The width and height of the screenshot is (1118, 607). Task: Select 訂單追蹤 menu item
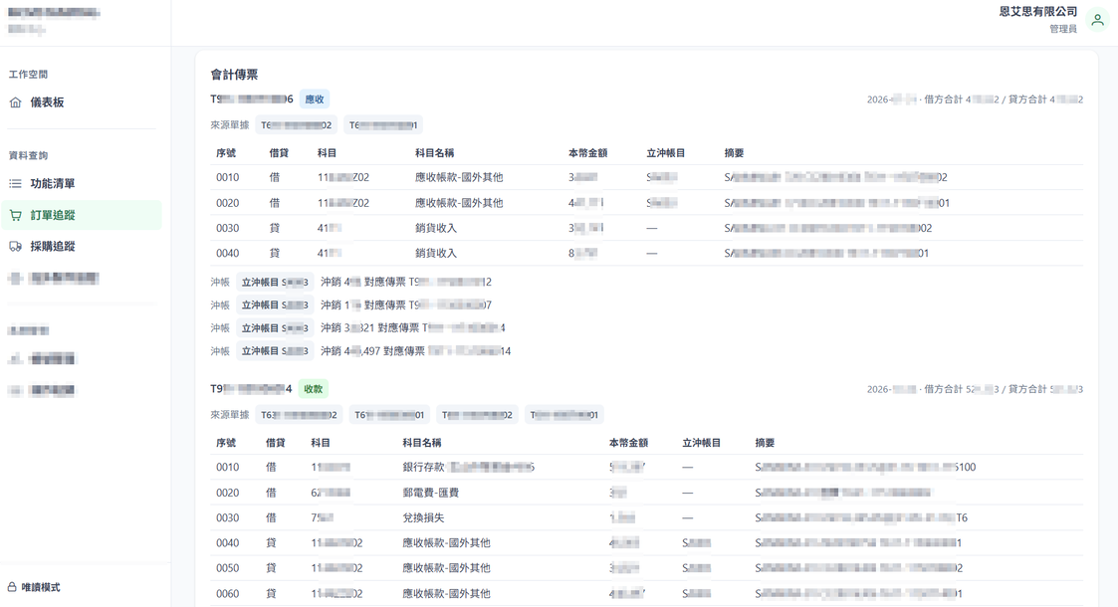pyautogui.click(x=82, y=215)
